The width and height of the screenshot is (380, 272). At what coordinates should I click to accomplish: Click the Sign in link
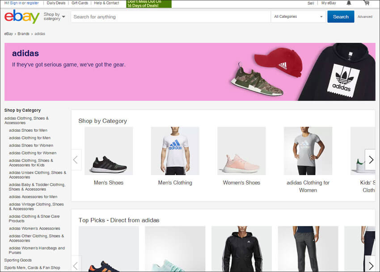16,3
